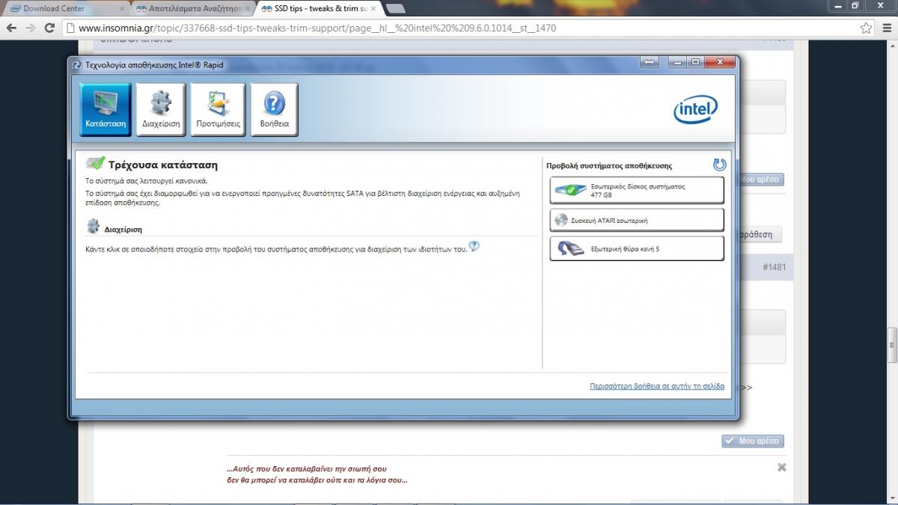
Task: Open the Chrome menu
Action: coord(886,28)
